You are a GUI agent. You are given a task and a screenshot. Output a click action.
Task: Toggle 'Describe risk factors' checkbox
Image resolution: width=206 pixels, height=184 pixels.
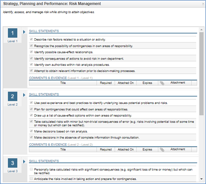pyautogui.click(x=32, y=39)
